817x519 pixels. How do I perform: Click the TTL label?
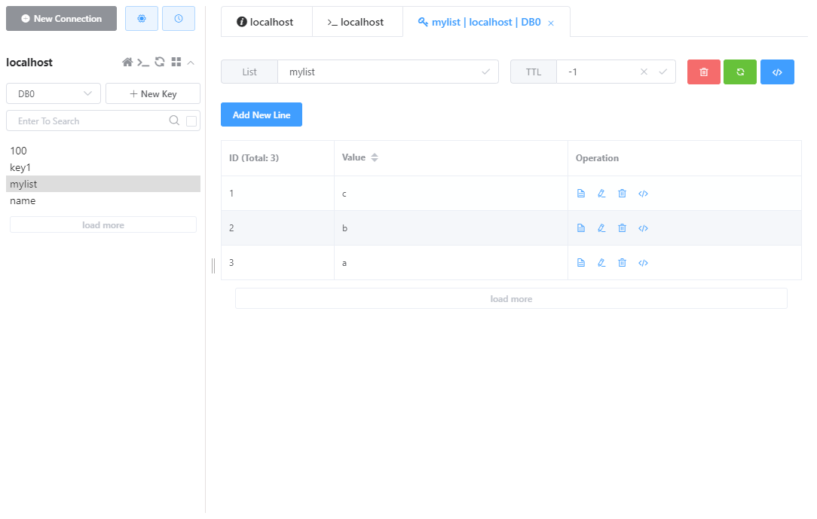click(534, 72)
